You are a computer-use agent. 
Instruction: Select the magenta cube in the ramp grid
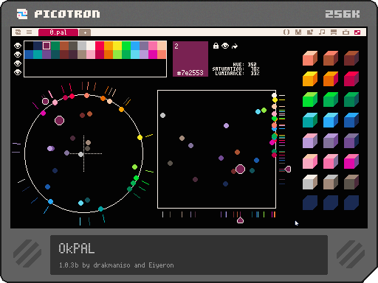point(351,161)
